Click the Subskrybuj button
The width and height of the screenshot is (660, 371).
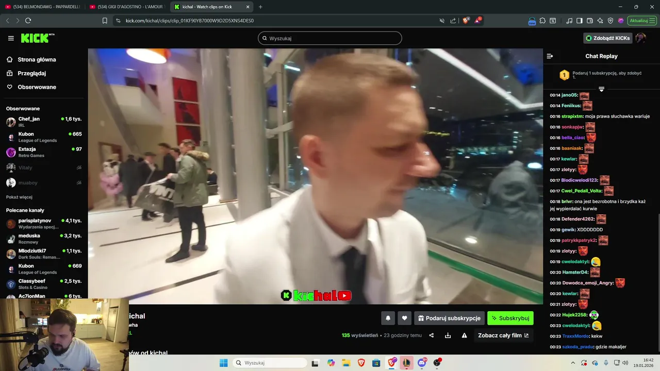510,318
